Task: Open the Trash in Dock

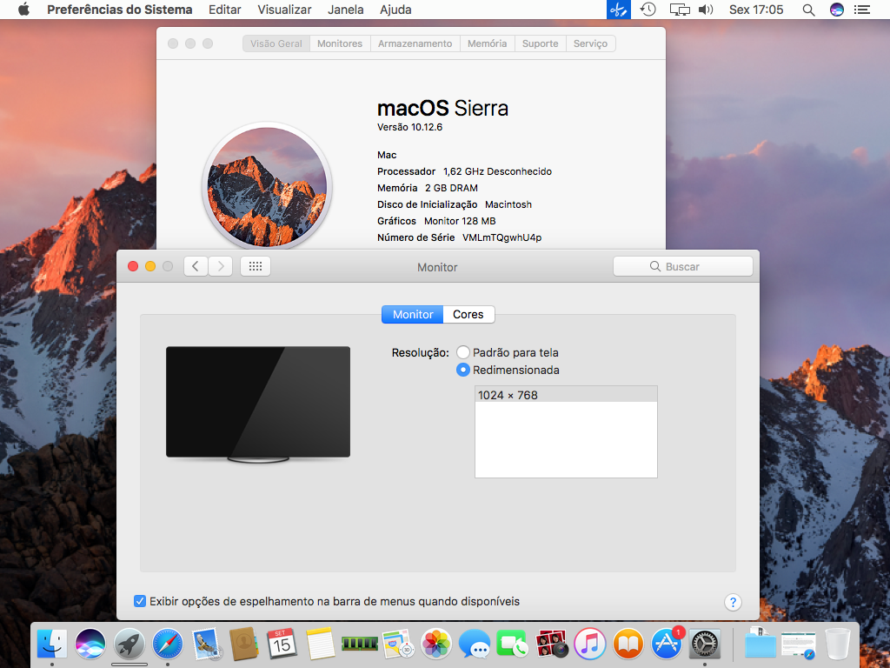Action: [837, 645]
